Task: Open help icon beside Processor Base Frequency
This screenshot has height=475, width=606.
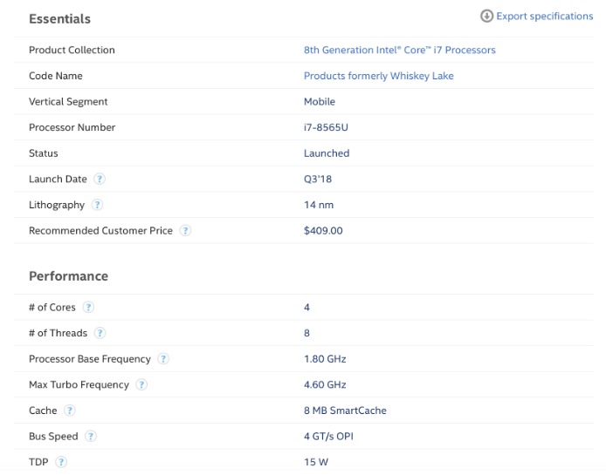Action: tap(163, 359)
